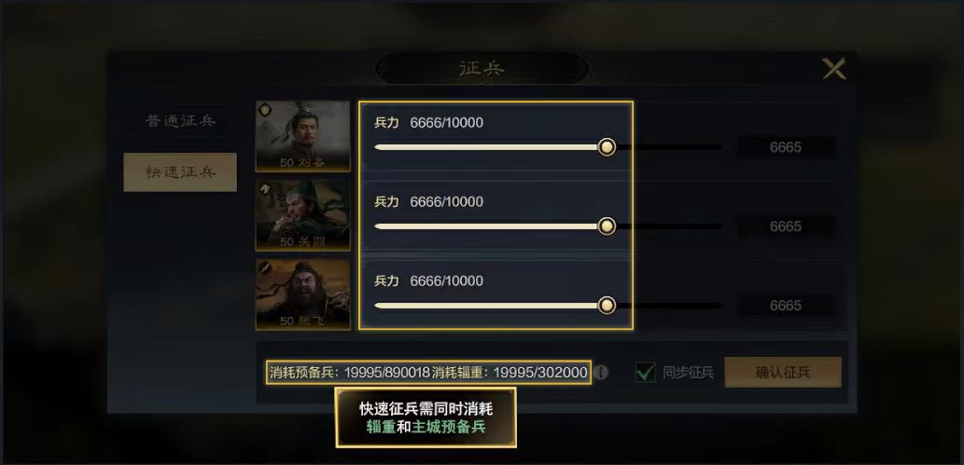964x465 pixels.
Task: Toggle the 同步征兵 checkbox
Action: (x=645, y=372)
